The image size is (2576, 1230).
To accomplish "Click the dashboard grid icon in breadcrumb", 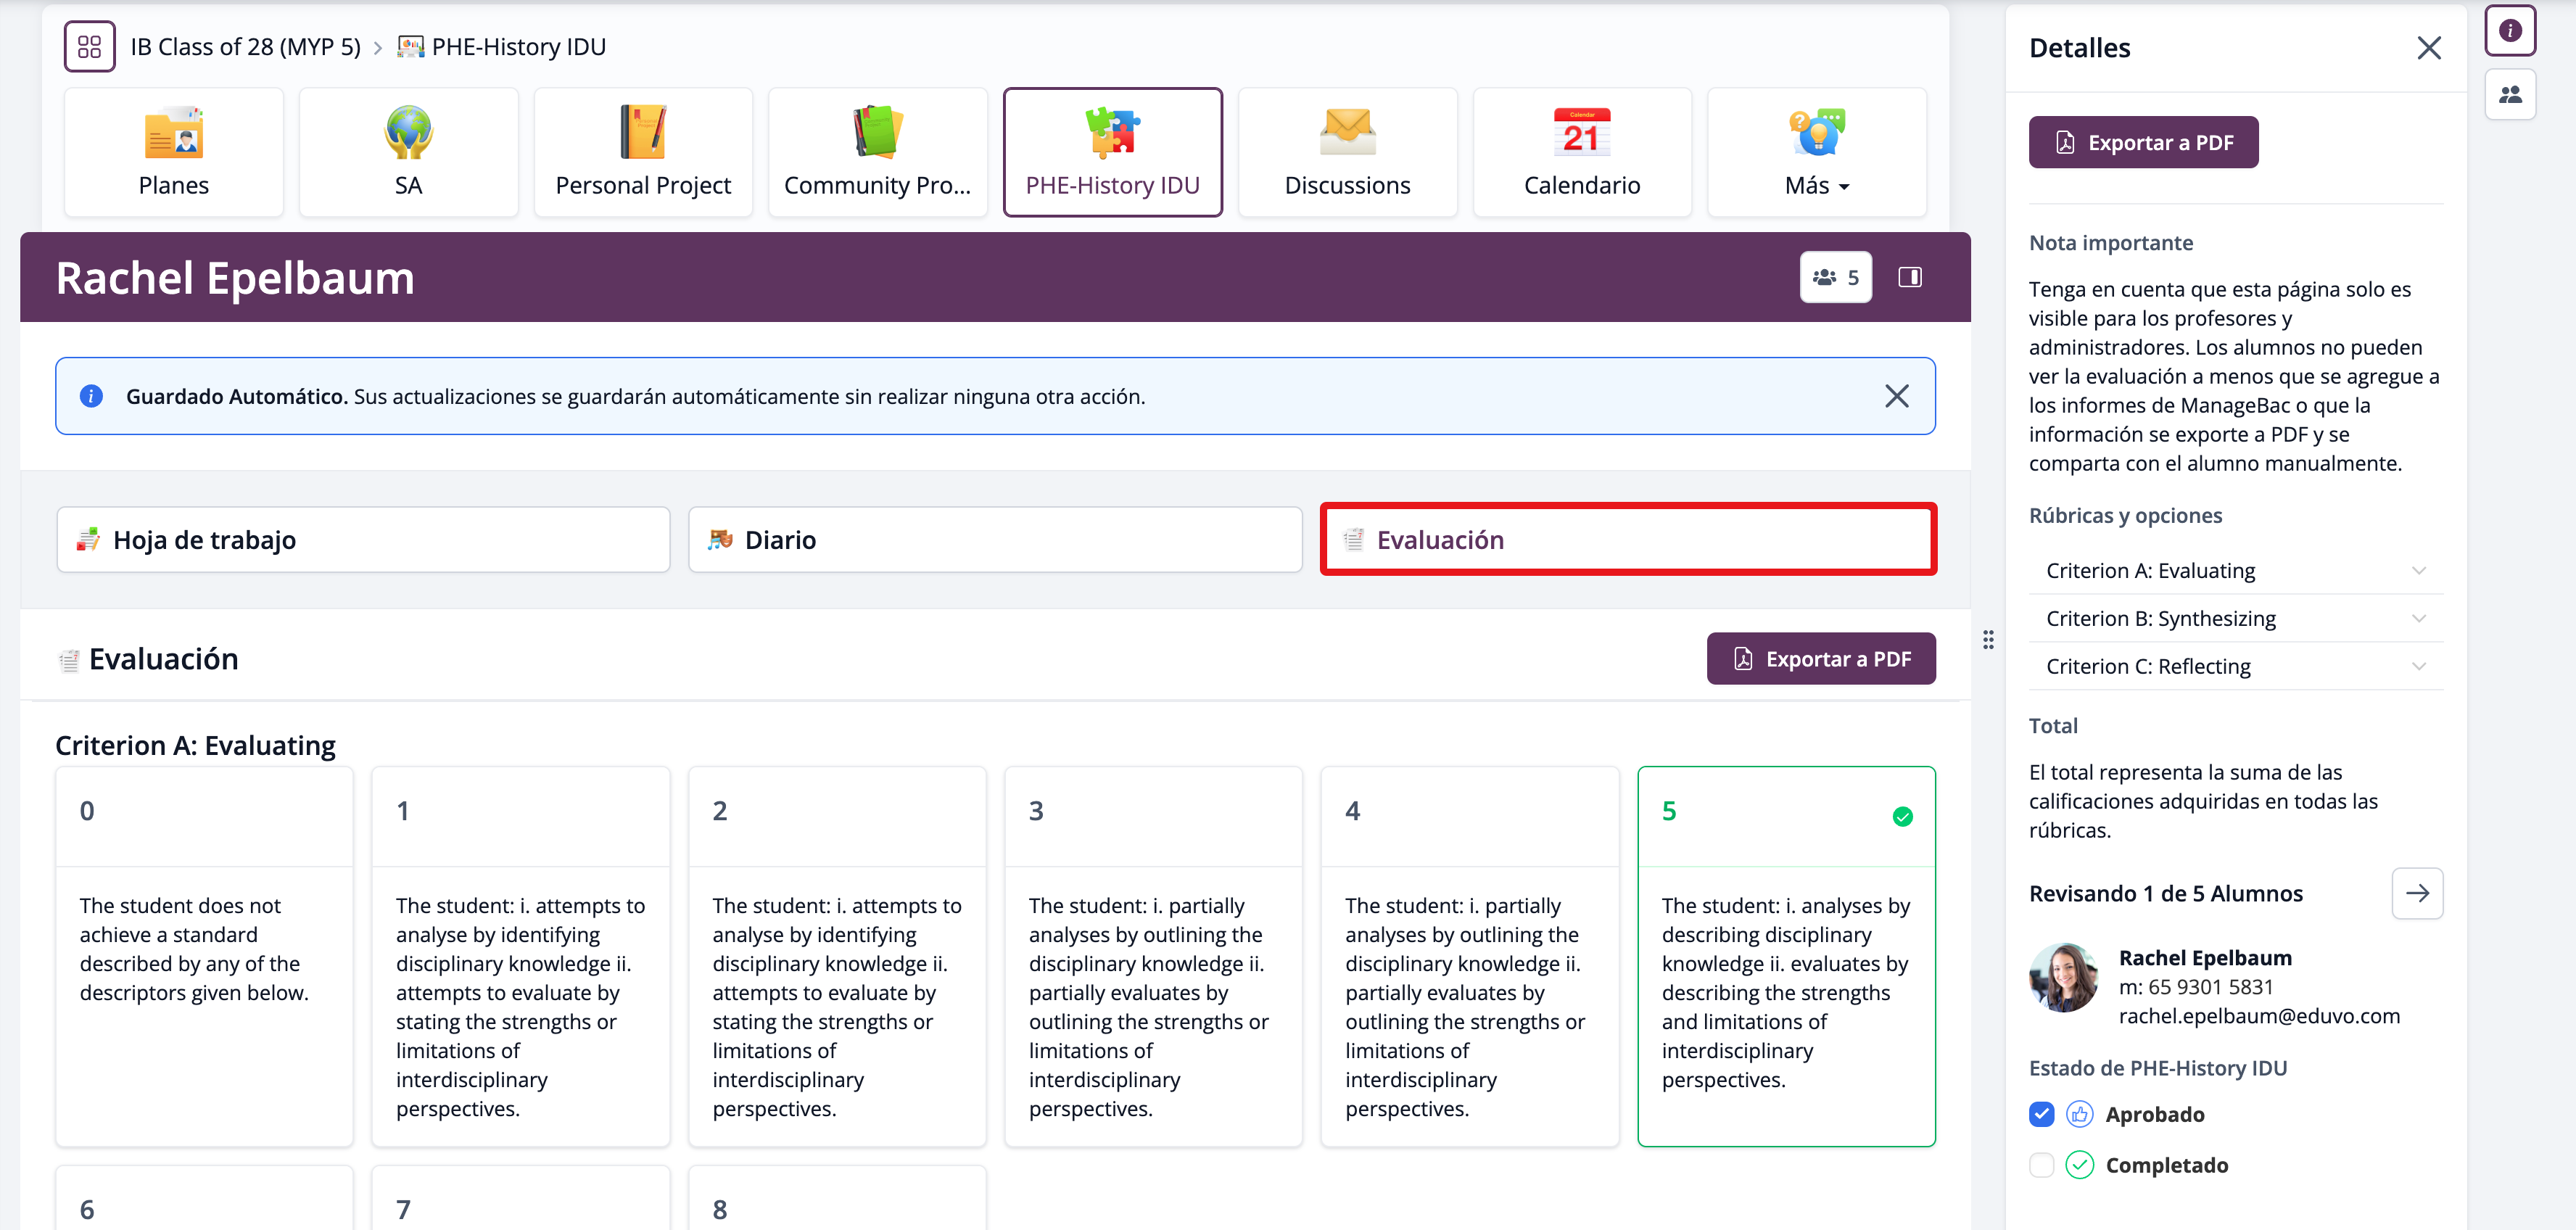I will click(x=89, y=47).
